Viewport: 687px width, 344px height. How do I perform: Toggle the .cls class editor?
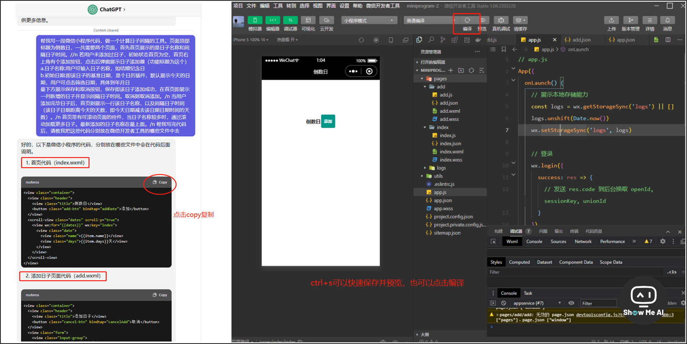click(x=672, y=272)
